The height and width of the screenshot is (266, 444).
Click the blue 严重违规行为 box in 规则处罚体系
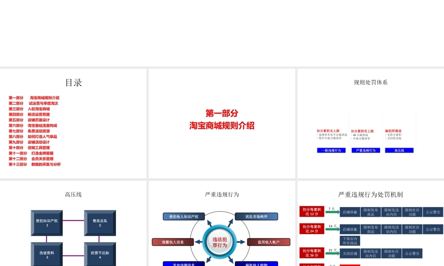coord(366,150)
